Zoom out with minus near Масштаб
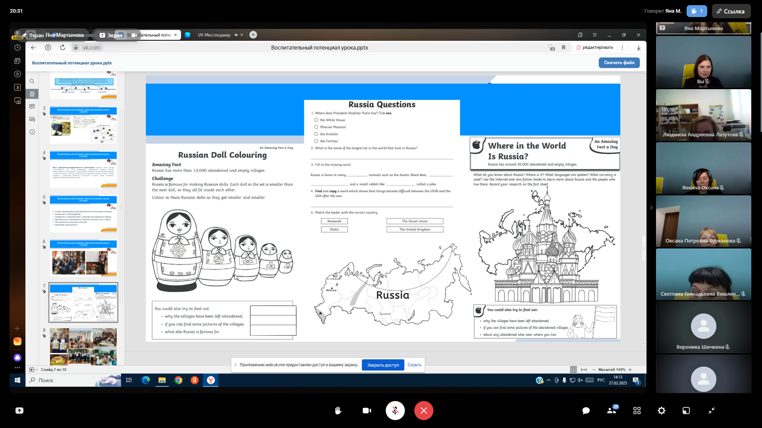The image size is (762, 428). [594, 370]
